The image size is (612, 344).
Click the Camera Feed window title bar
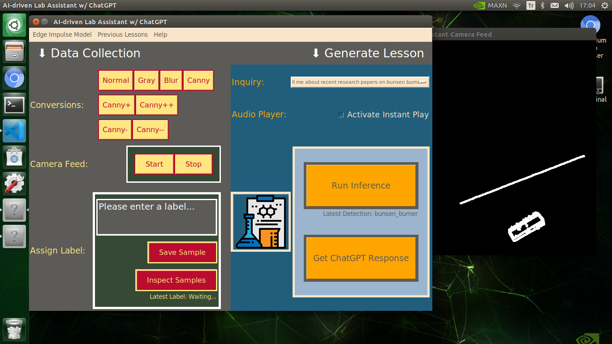click(514, 34)
